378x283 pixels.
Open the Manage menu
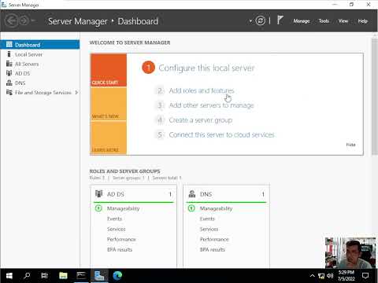pos(302,21)
